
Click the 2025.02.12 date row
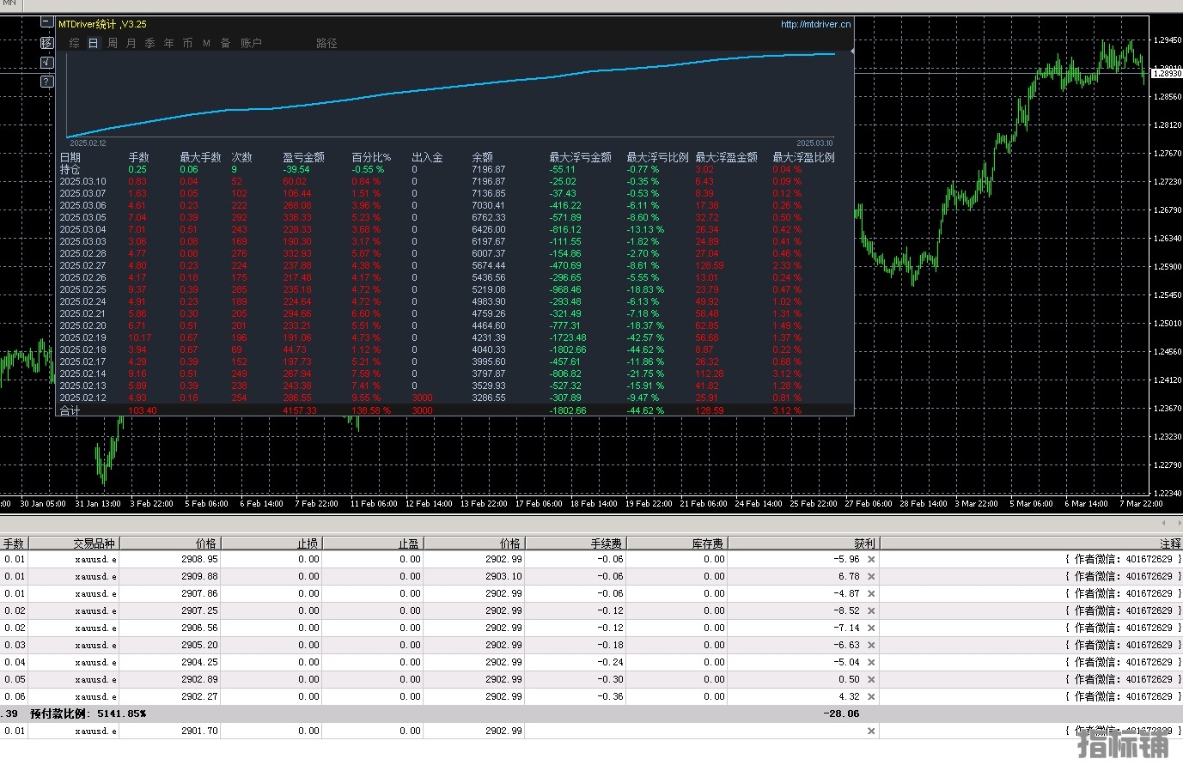(83, 398)
